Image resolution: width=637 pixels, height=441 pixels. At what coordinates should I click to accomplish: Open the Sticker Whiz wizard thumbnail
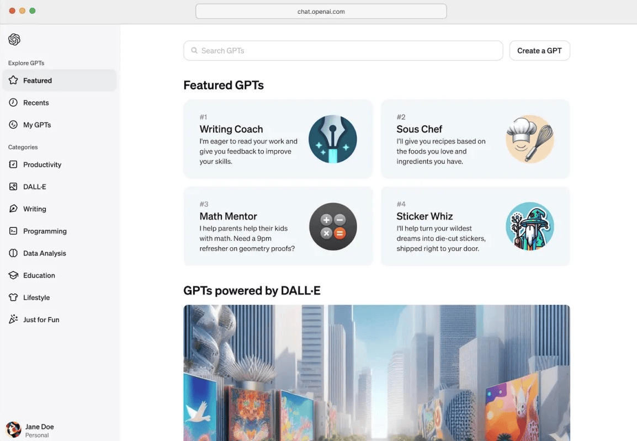pos(530,226)
